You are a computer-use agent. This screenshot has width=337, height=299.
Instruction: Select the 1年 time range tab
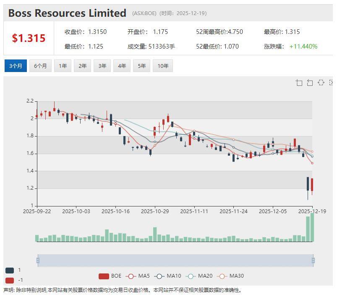[63, 66]
